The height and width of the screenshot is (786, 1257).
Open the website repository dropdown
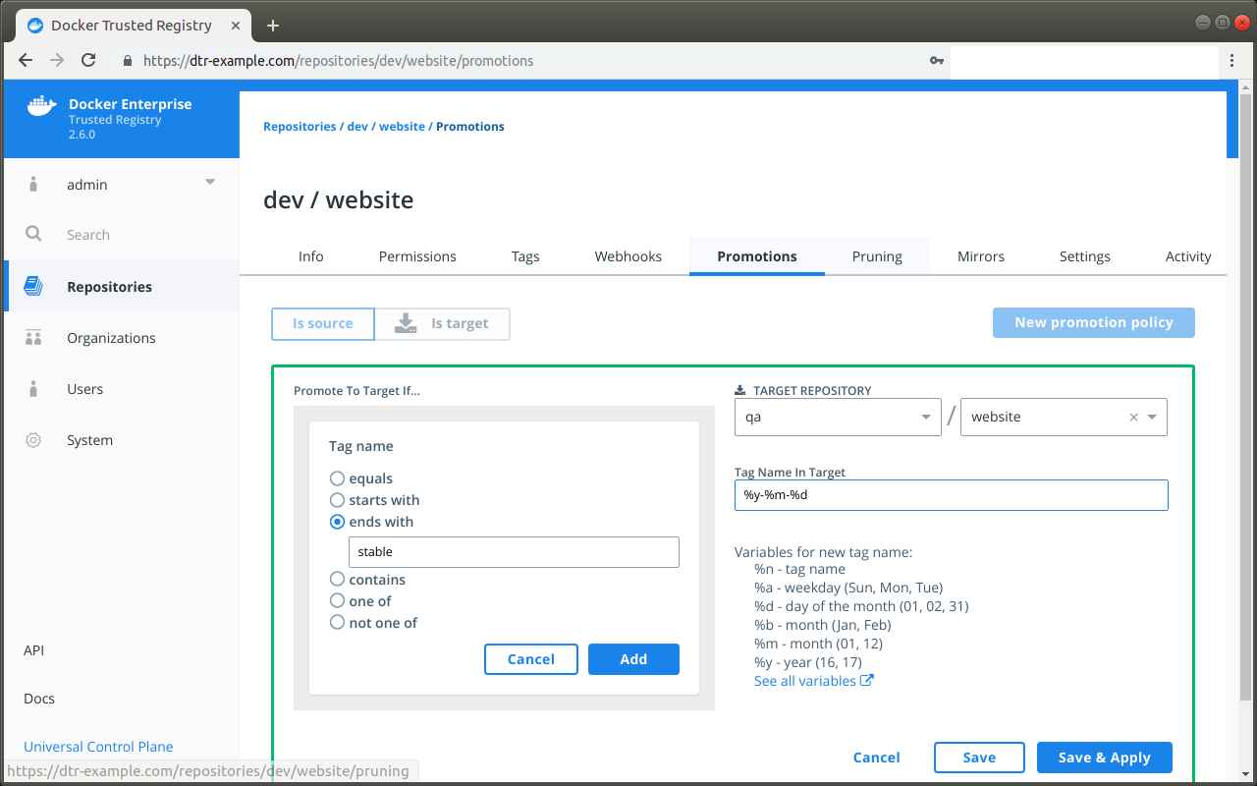[x=1153, y=417]
